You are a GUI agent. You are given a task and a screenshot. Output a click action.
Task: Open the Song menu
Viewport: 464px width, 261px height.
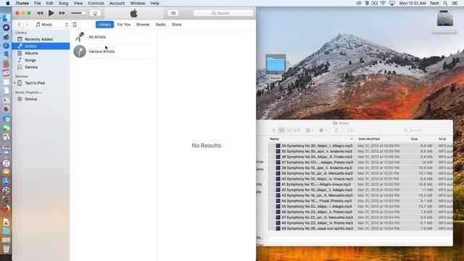(x=63, y=3)
